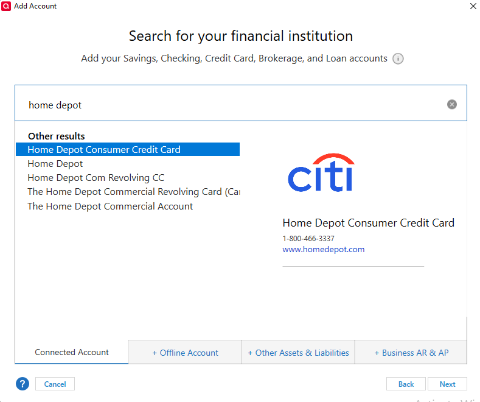Click the Cancel button
This screenshot has height=402, width=480.
click(x=55, y=384)
